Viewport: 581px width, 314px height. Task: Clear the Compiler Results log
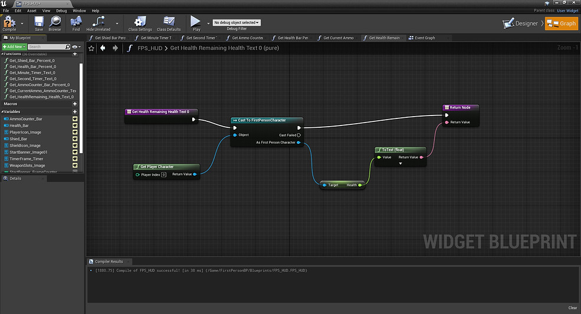coord(573,308)
